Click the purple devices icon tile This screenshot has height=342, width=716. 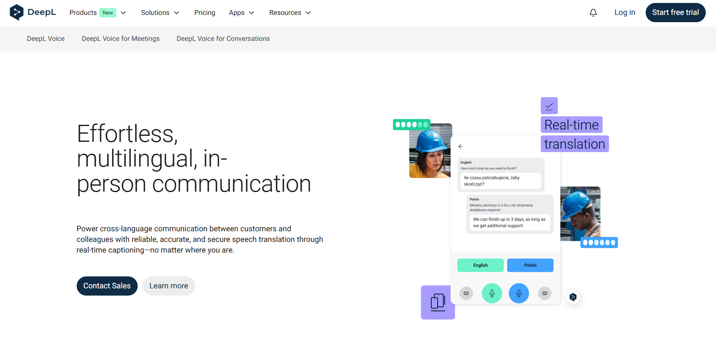pos(438,302)
